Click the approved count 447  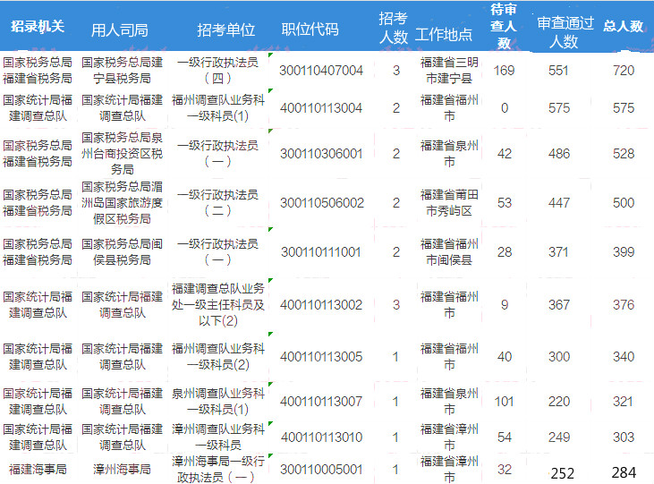click(x=559, y=203)
